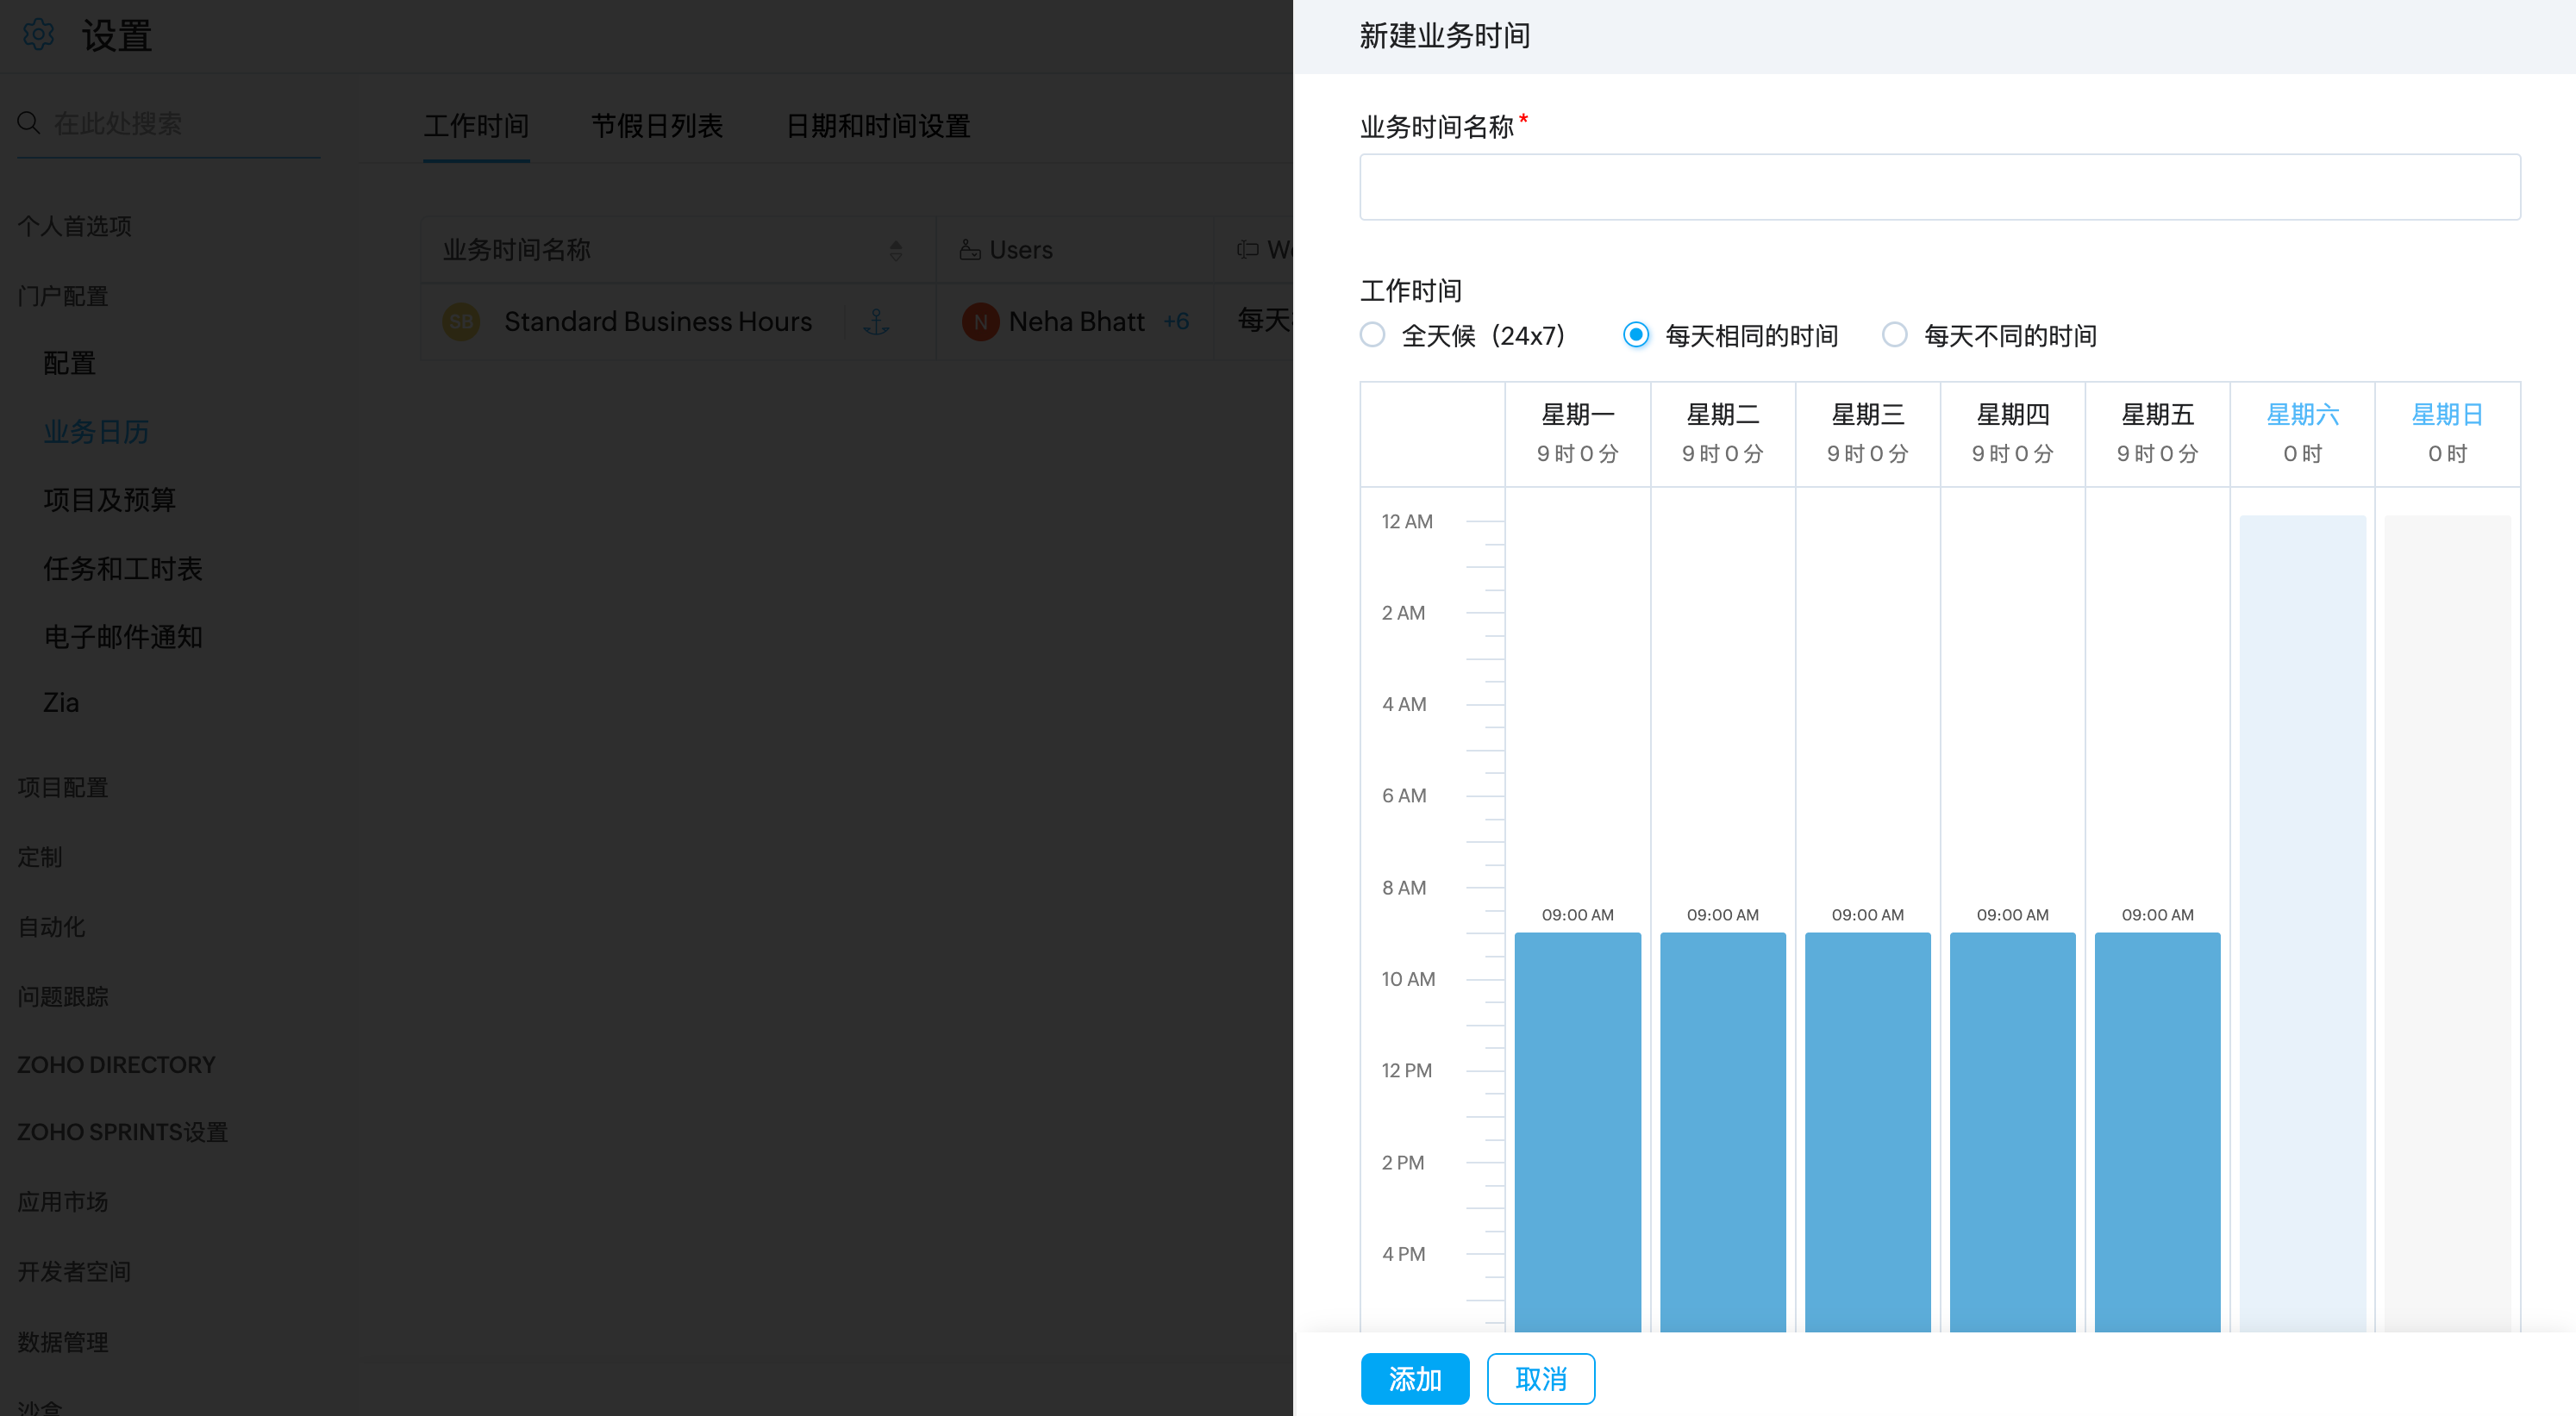Open 日期和时间设置 tab
The width and height of the screenshot is (2576, 1416).
[877, 126]
